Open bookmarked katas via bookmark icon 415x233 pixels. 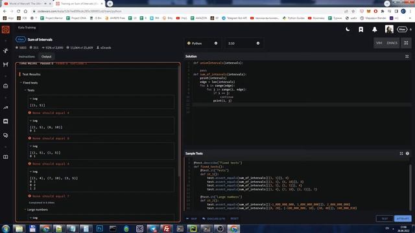pyautogui.click(x=361, y=29)
